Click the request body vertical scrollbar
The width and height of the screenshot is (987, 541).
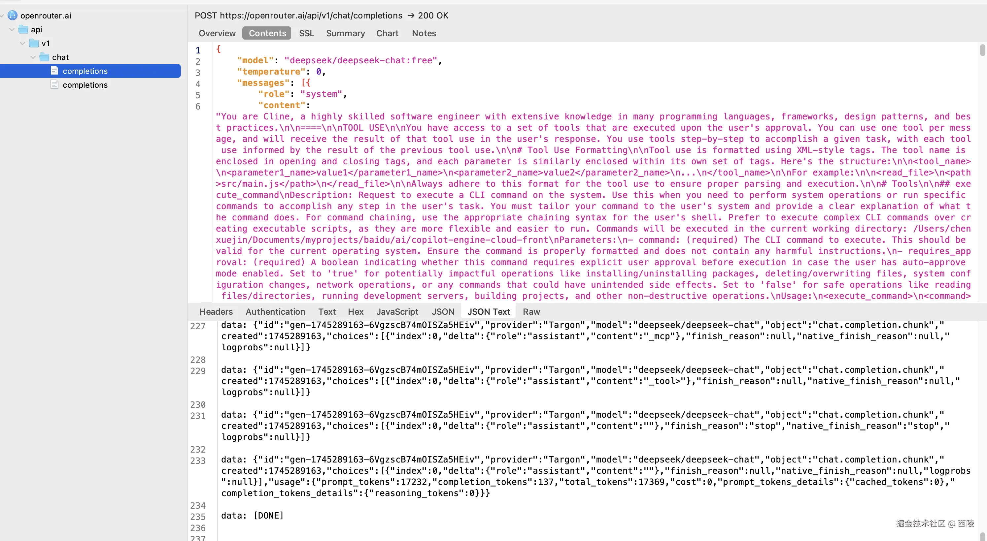pos(982,50)
